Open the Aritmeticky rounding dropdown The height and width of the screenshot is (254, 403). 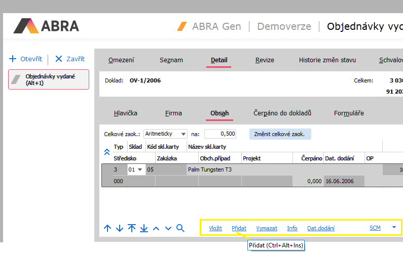[165, 134]
